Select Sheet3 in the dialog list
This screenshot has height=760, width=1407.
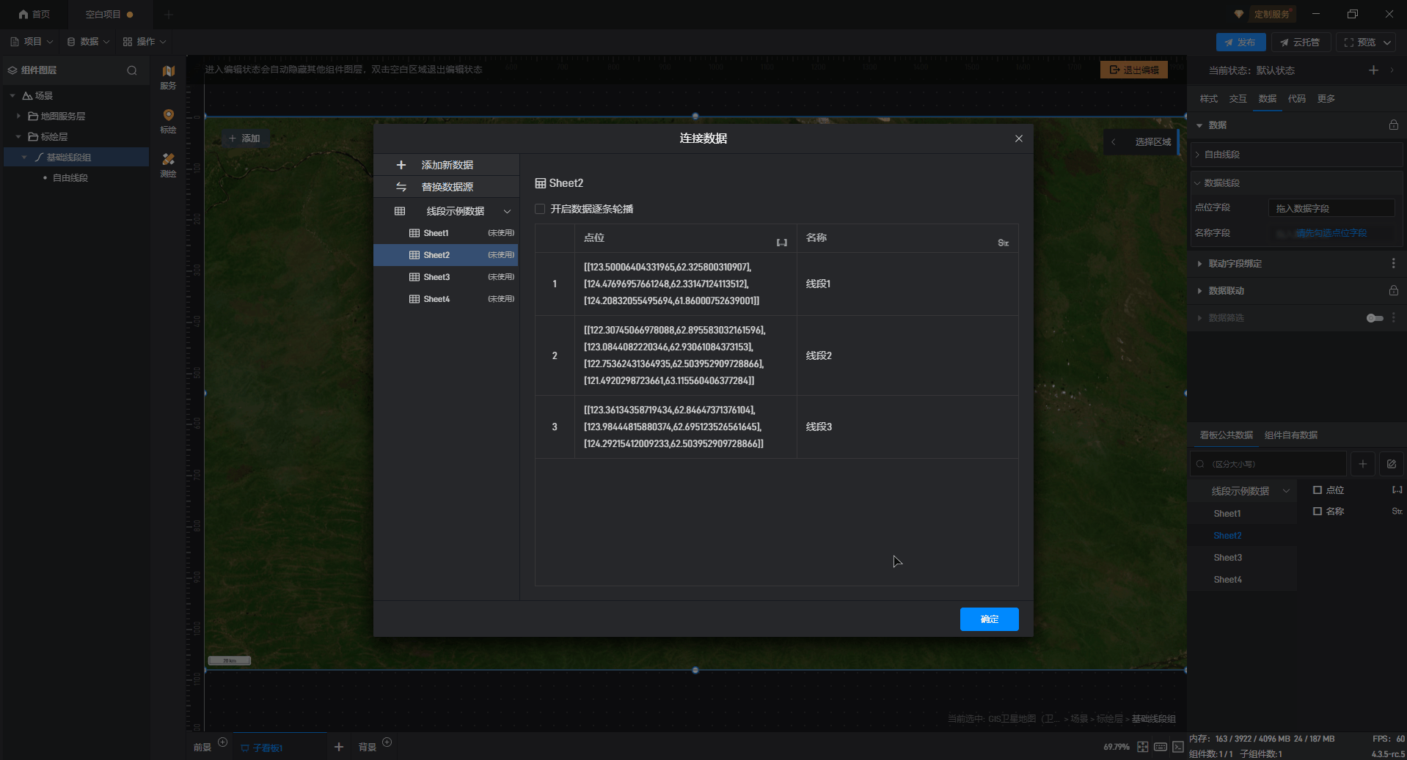coord(436,277)
